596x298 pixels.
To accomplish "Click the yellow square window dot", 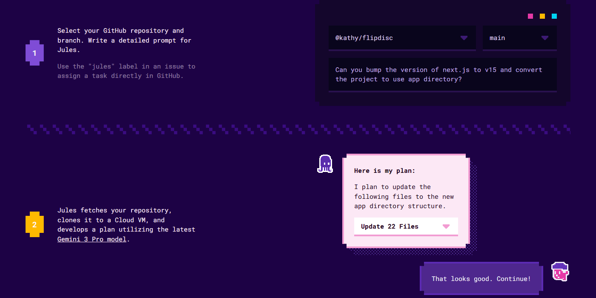I will (542, 16).
